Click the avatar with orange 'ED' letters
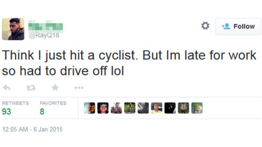This screenshot has height=147, width=262. (89, 108)
